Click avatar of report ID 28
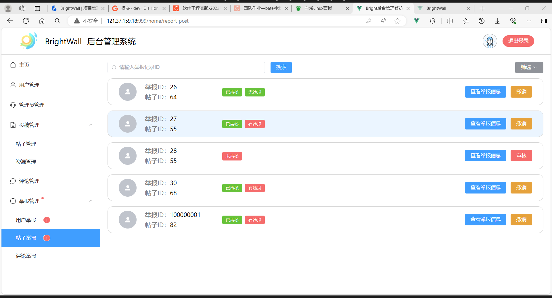The image size is (552, 298). 128,156
